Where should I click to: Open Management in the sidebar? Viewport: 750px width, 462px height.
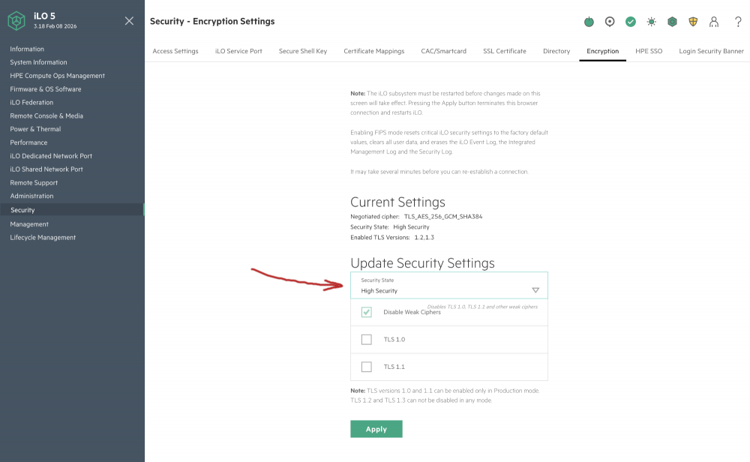pyautogui.click(x=29, y=223)
